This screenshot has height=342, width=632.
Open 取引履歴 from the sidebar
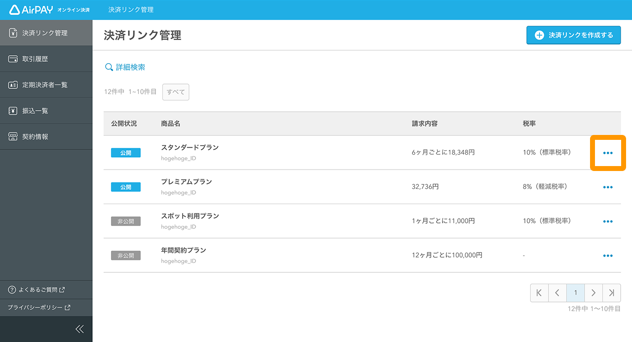(35, 59)
